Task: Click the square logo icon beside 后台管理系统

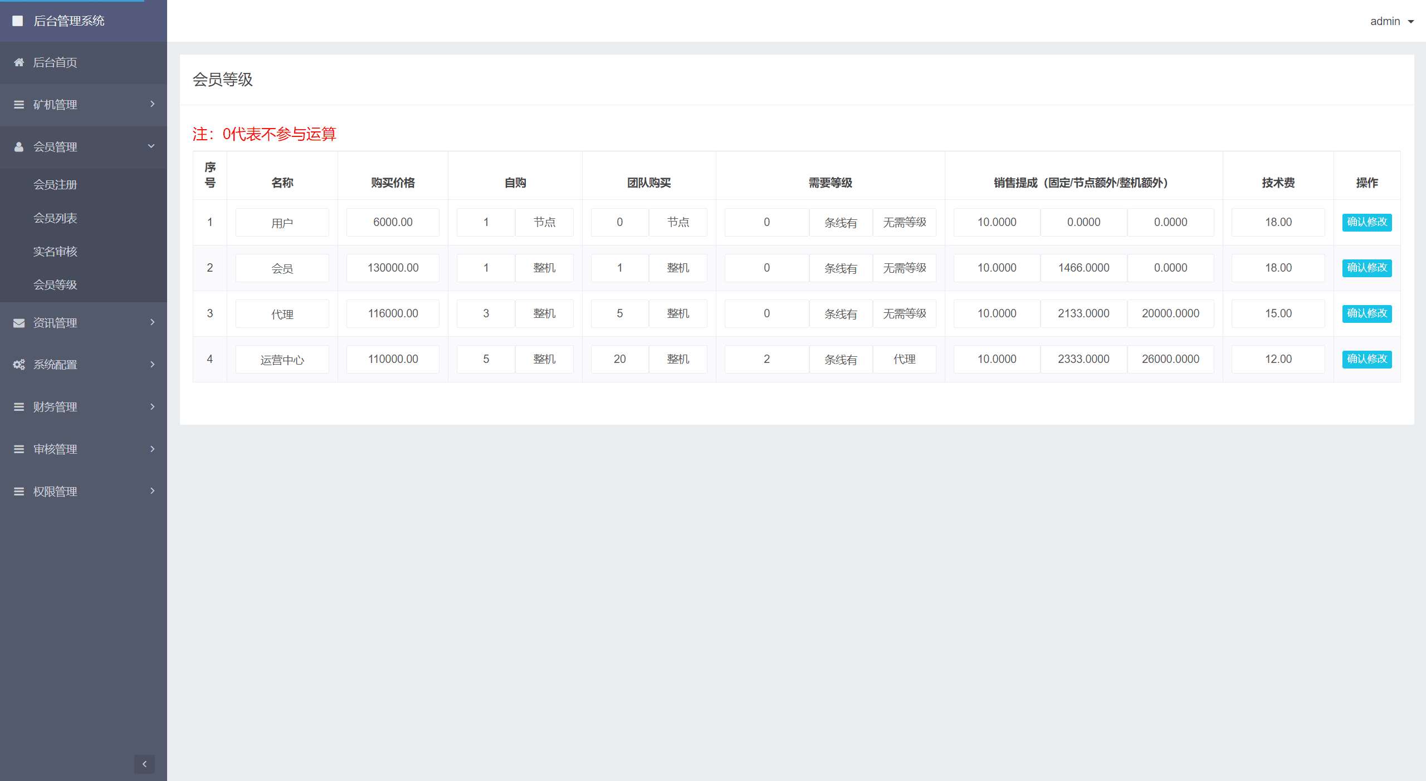Action: 18,21
